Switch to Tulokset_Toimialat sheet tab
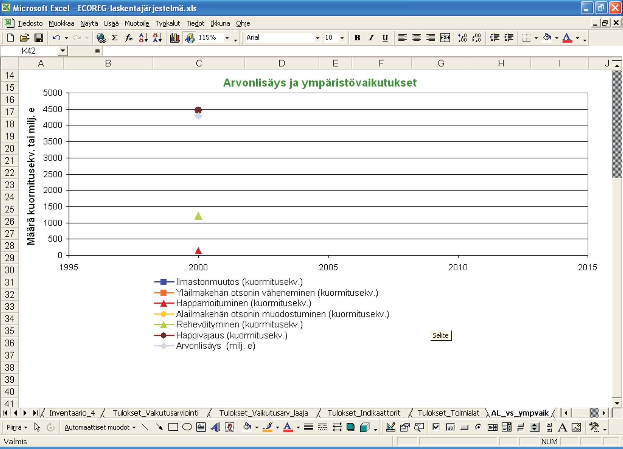Screen dimensions: 623x449 tap(448, 413)
